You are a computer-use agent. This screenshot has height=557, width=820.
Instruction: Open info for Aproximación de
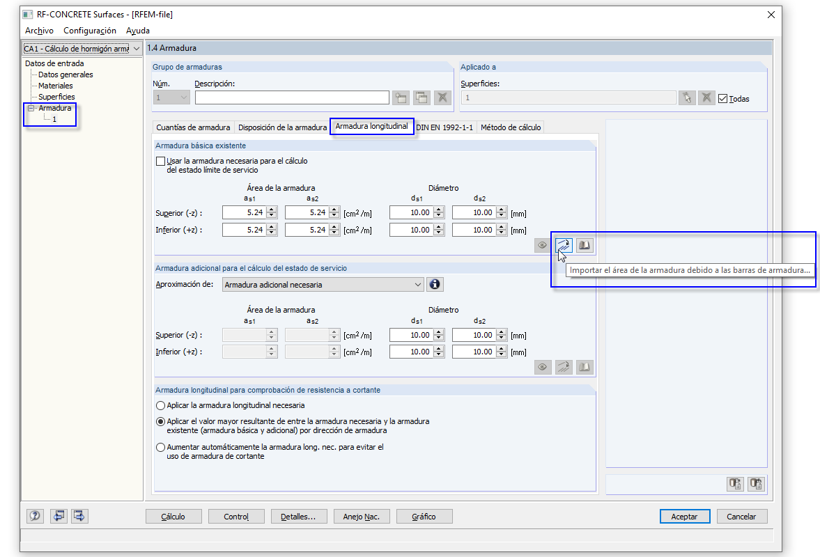pyautogui.click(x=435, y=284)
